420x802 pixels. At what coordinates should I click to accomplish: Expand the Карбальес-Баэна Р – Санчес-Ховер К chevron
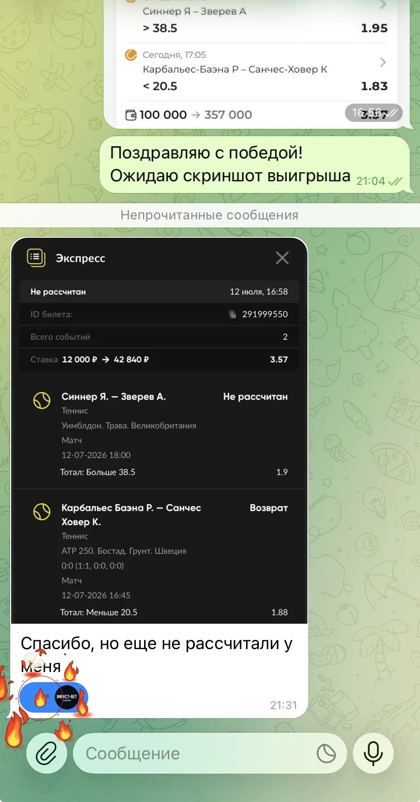(383, 62)
